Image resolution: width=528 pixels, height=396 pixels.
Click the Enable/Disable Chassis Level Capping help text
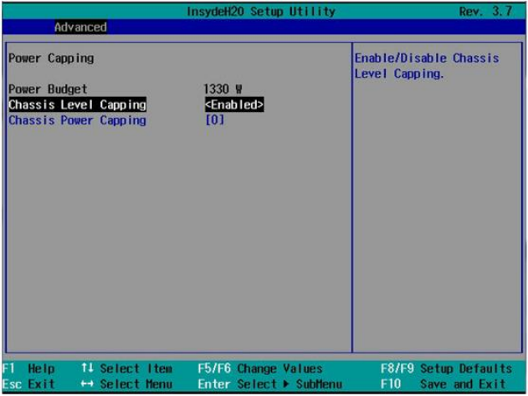click(427, 66)
